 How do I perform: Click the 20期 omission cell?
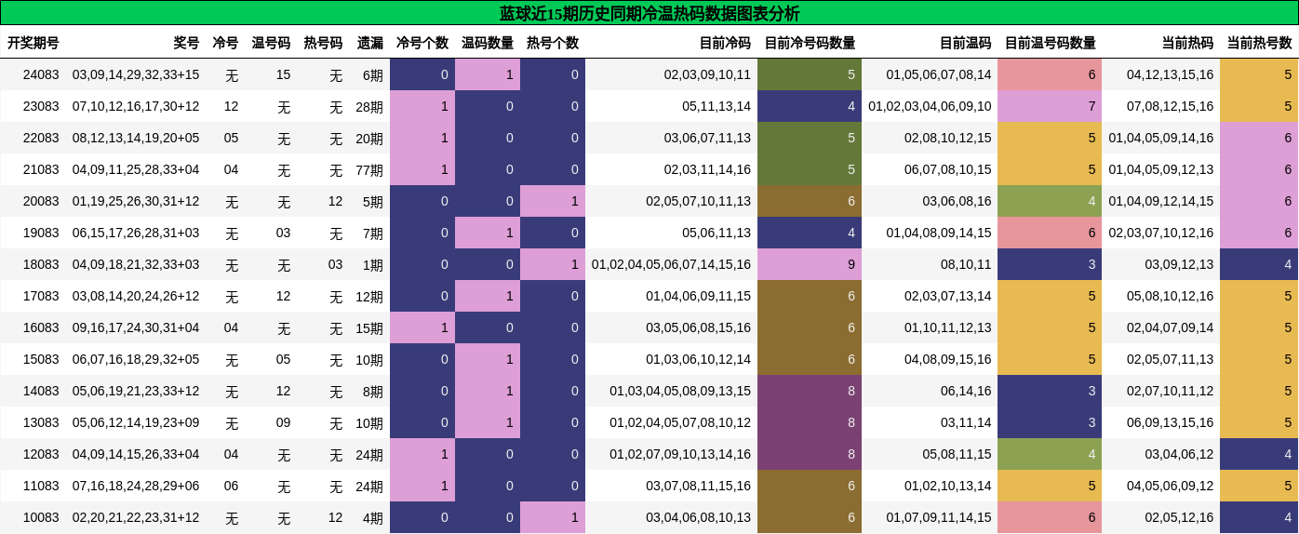pos(369,138)
